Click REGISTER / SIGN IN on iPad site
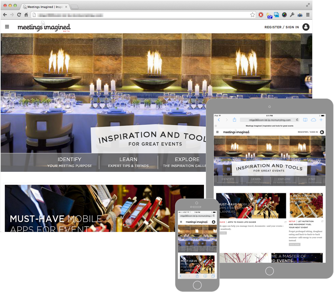 (308, 132)
